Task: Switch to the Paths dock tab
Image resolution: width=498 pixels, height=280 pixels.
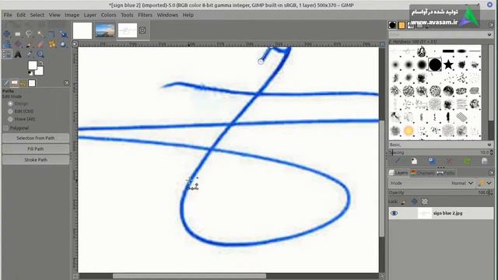Action: coord(446,173)
